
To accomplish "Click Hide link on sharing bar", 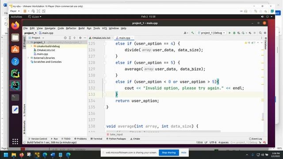I will (184, 153).
